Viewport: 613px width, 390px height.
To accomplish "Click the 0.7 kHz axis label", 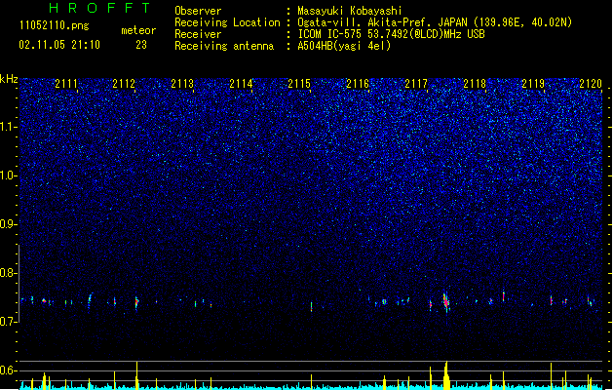I will (9, 322).
